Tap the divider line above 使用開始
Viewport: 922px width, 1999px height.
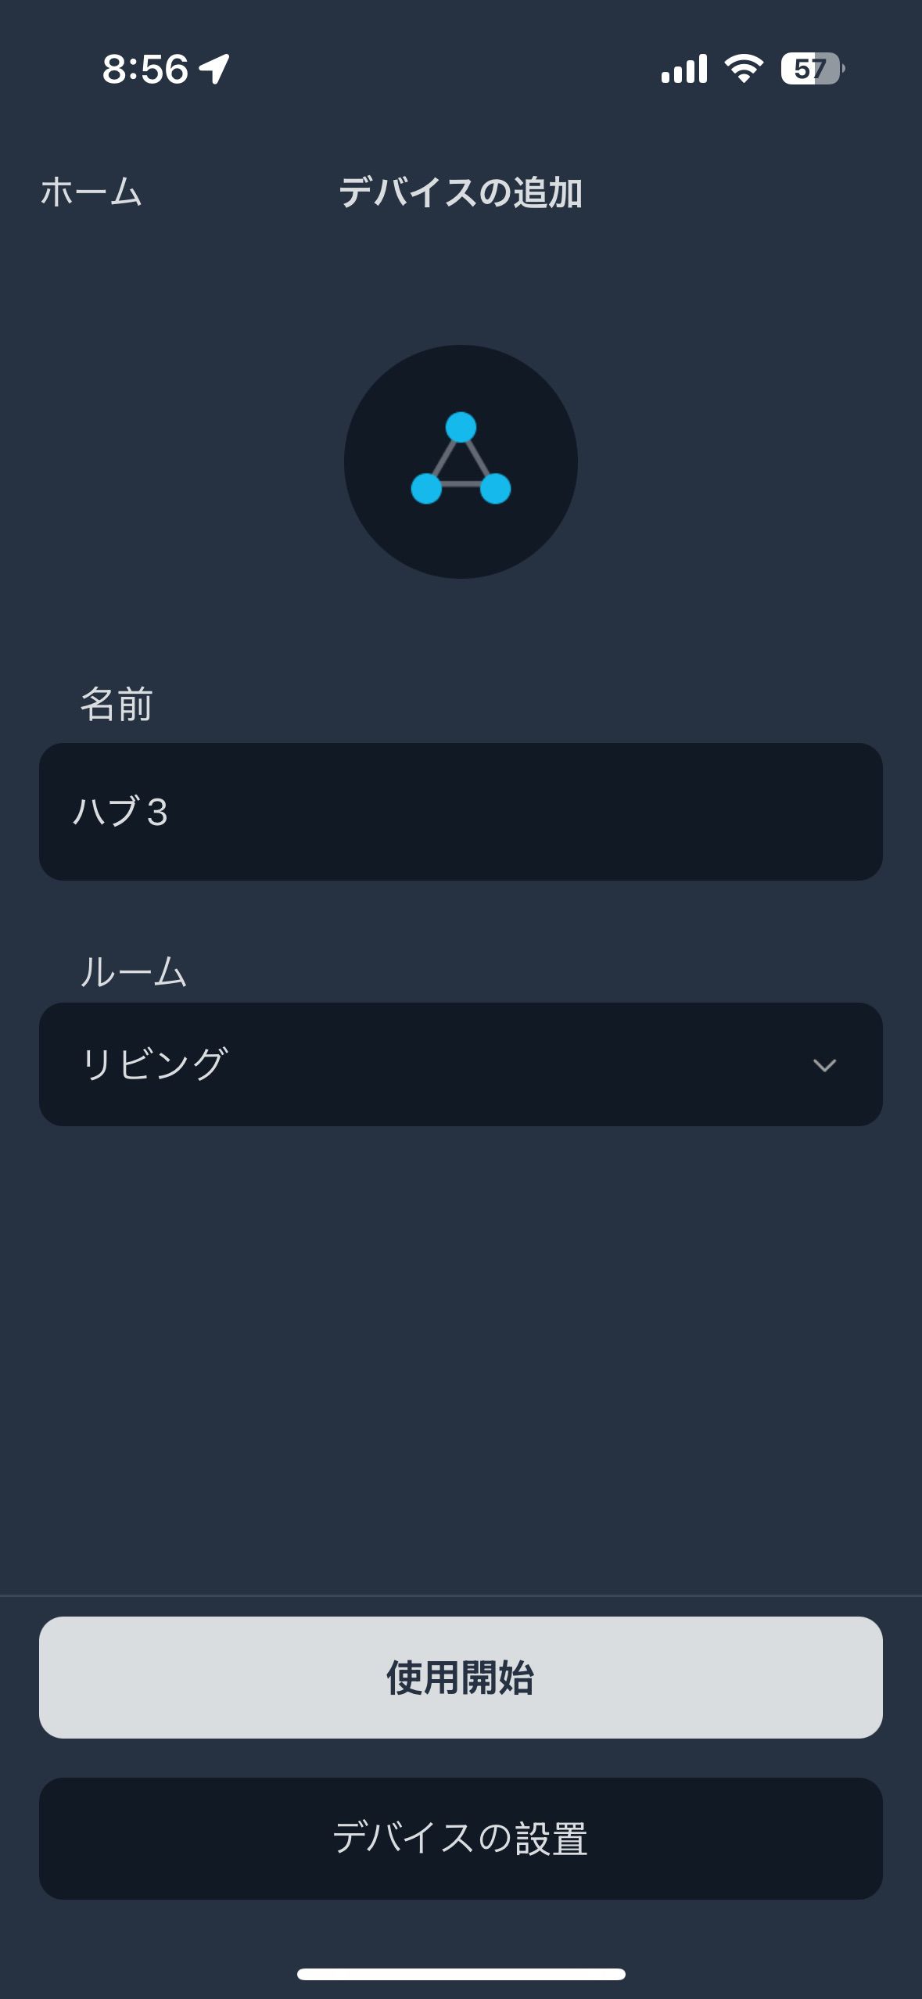[461, 1595]
